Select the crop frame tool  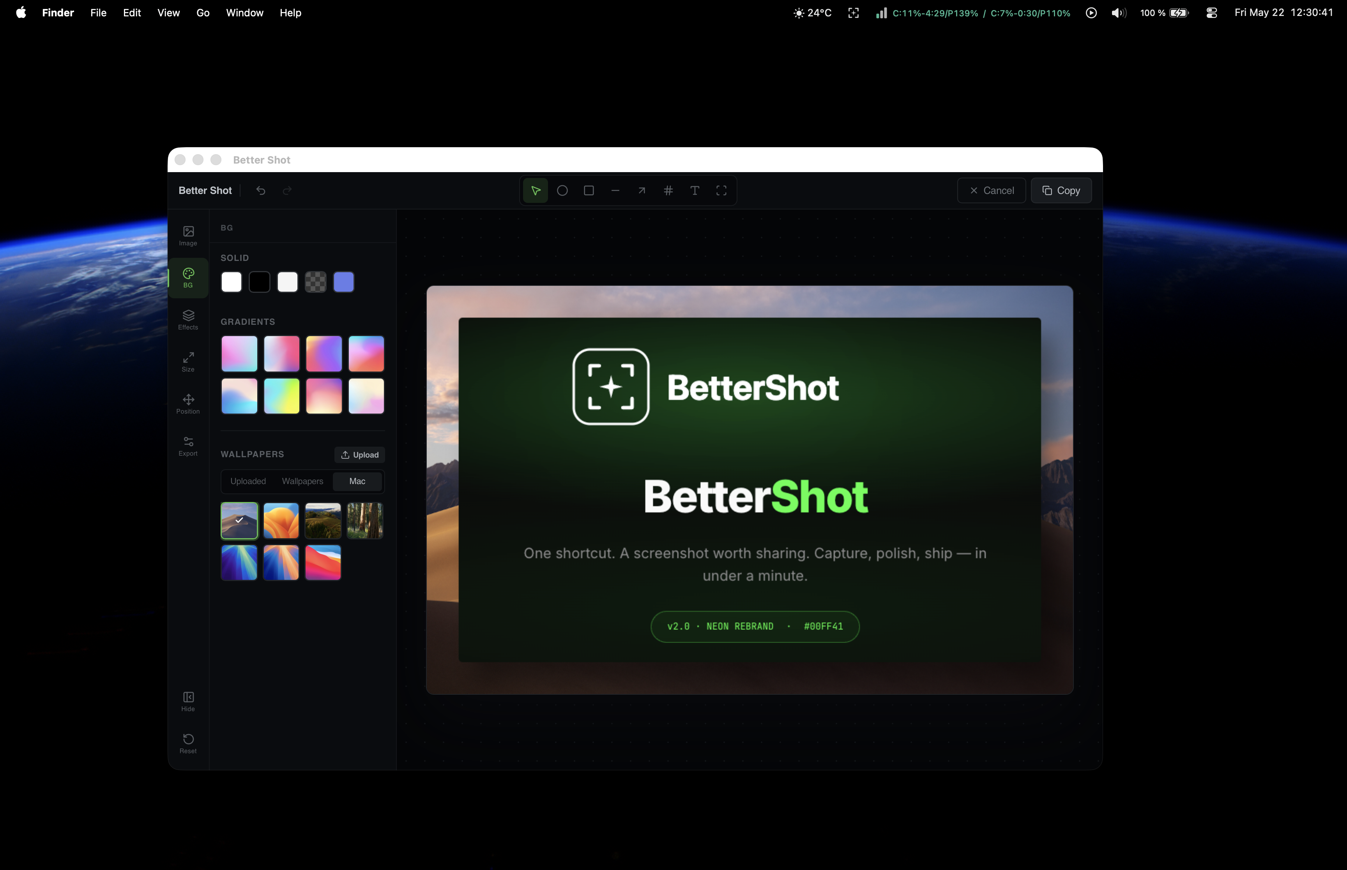721,190
